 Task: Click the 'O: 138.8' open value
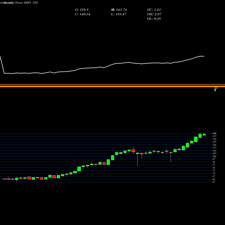pos(81,10)
